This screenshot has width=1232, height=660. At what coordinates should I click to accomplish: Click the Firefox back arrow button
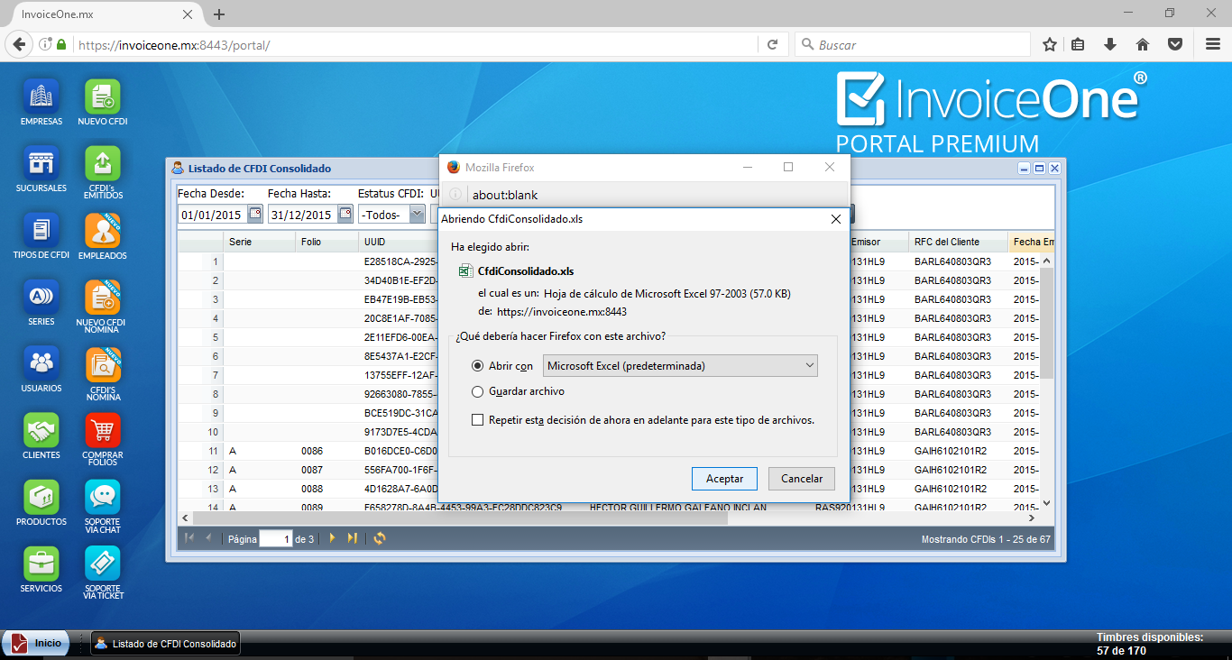(x=20, y=44)
